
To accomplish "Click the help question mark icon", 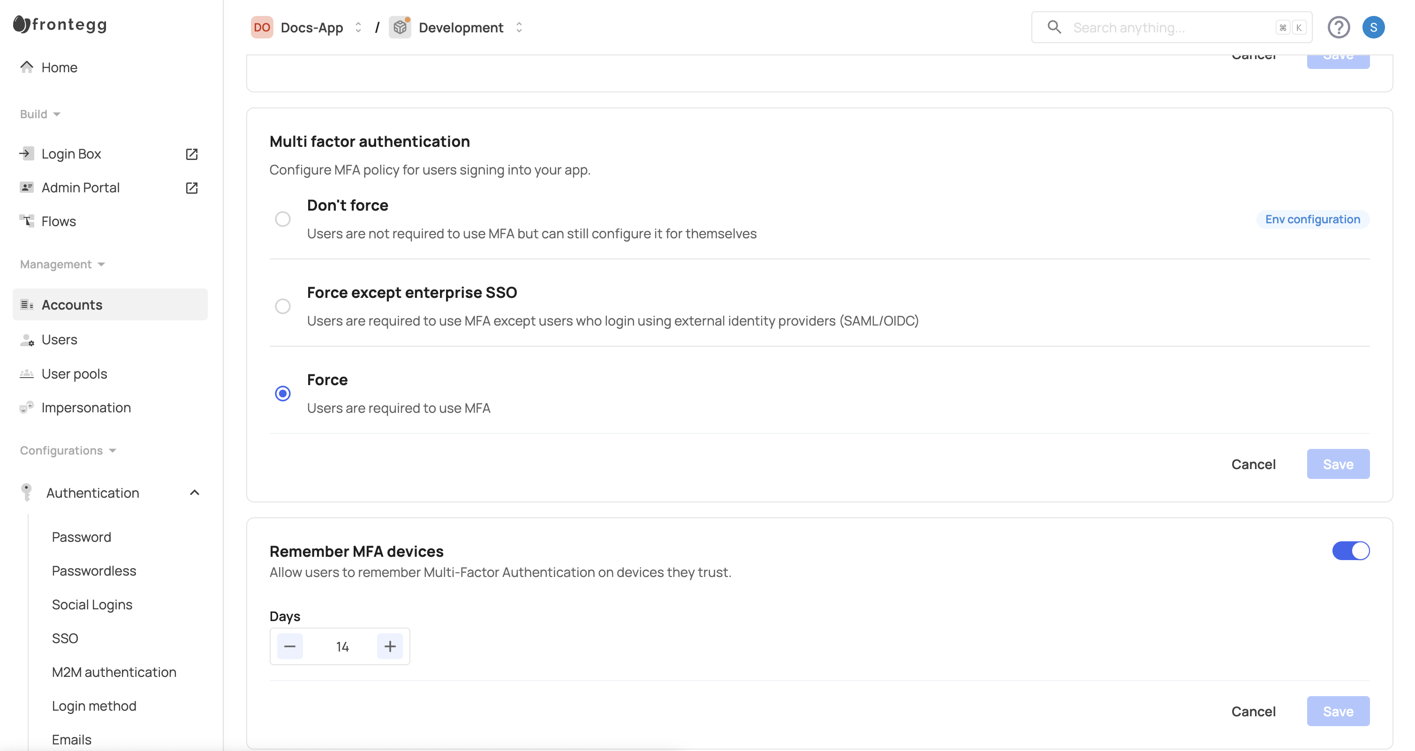I will coord(1338,28).
